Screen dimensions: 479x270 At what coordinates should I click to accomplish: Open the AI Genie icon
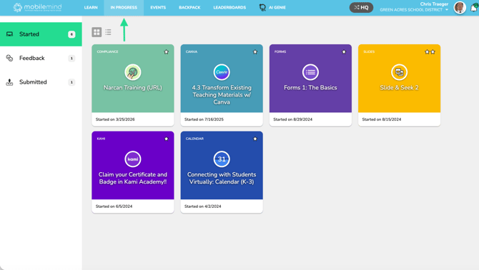(x=262, y=7)
